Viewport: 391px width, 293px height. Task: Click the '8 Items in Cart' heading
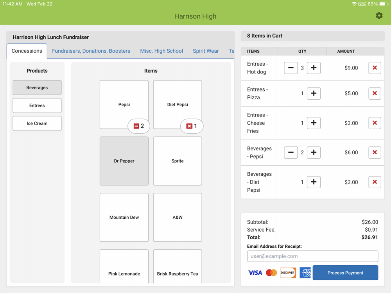265,36
